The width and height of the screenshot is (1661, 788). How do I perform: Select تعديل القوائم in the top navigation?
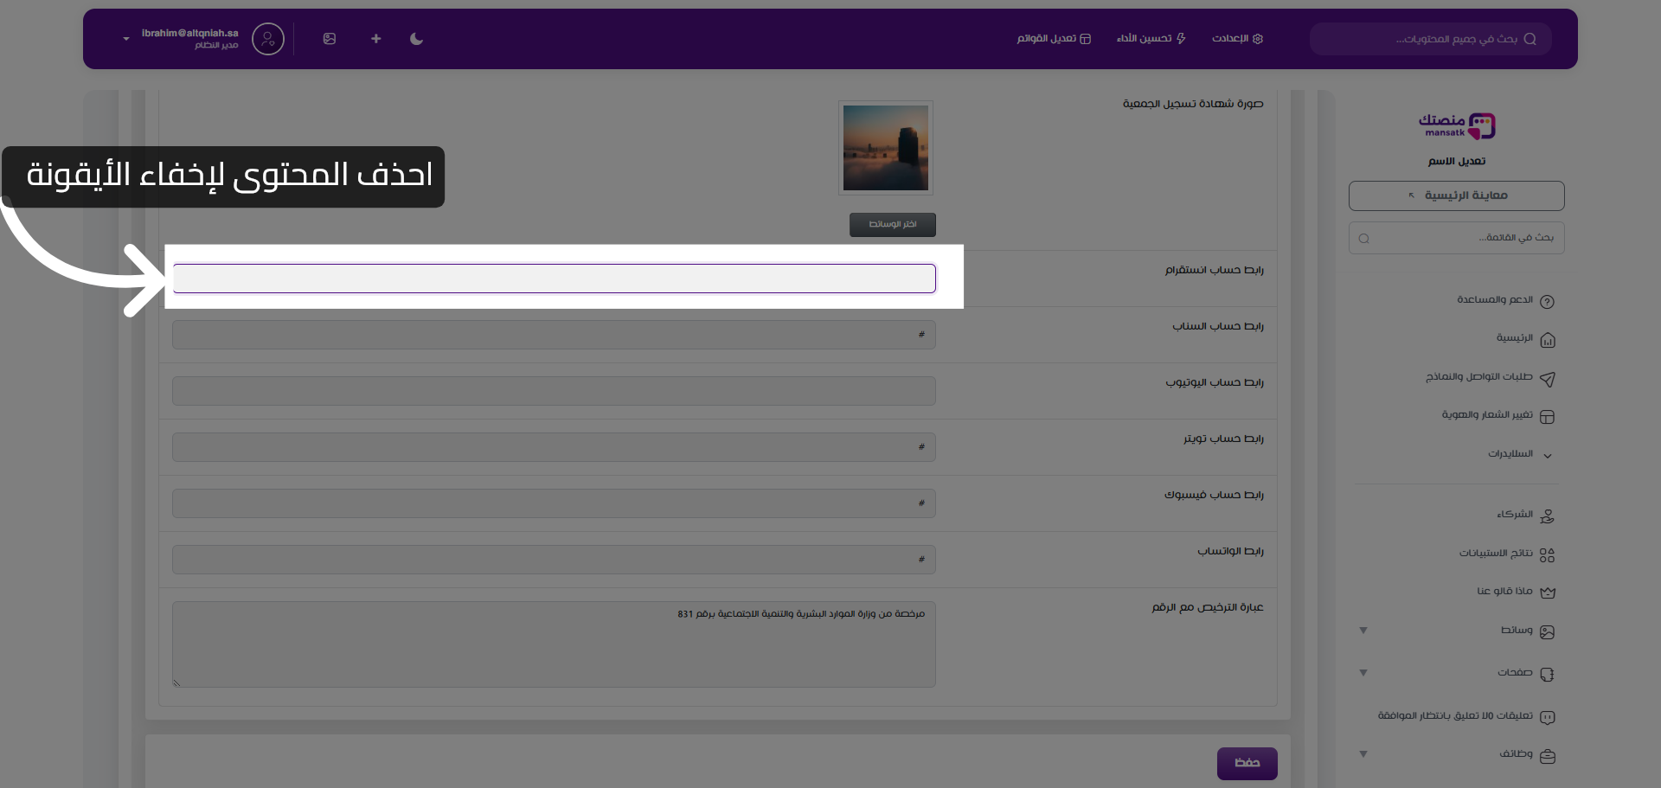pos(1053,39)
